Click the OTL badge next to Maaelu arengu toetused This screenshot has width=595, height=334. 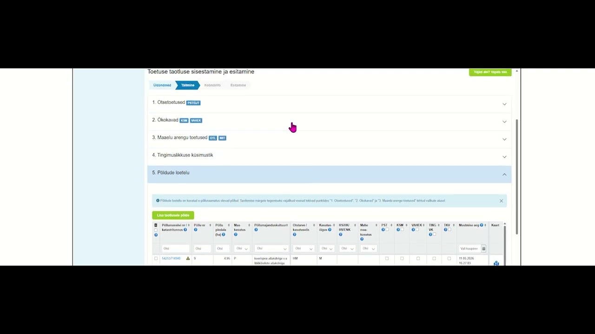click(x=213, y=138)
